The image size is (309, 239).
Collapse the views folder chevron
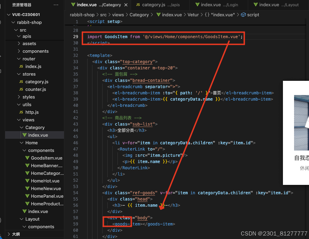pos(19,120)
